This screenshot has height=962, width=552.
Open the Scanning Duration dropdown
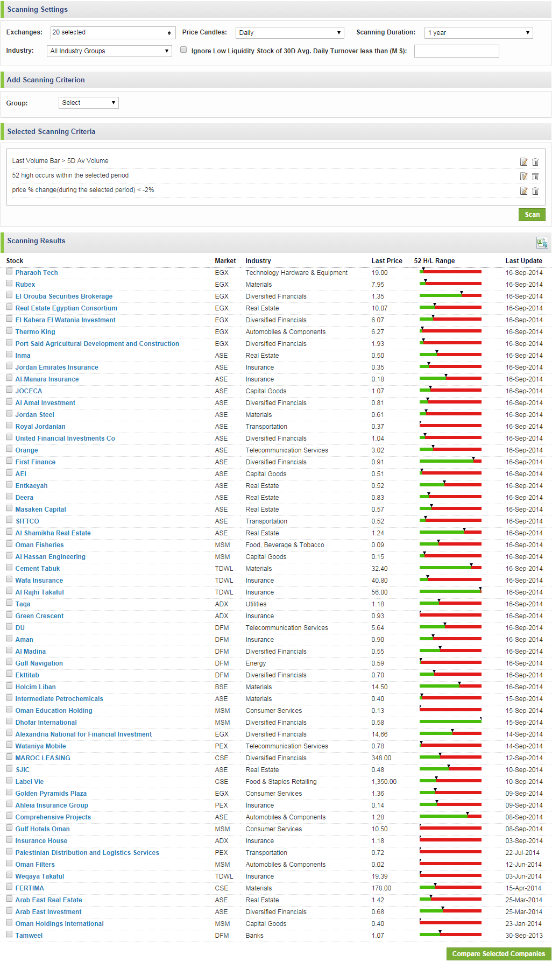click(x=479, y=33)
